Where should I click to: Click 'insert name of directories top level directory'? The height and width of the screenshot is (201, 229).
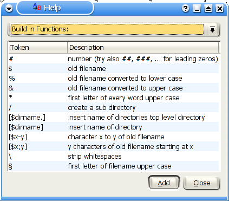tap(136, 118)
